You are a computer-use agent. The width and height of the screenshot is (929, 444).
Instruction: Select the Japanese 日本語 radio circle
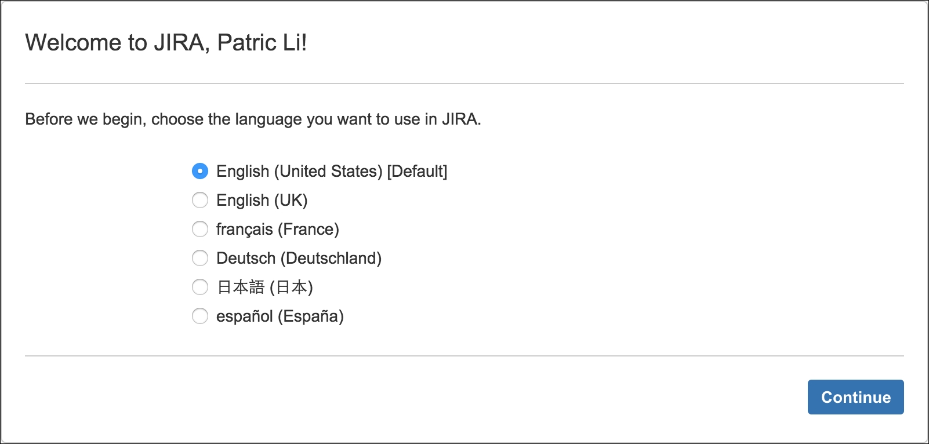point(200,287)
